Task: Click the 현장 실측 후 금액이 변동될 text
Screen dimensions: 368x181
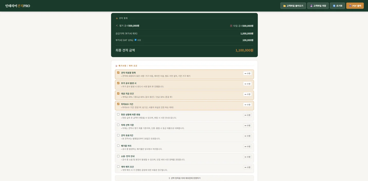Action: click(x=149, y=118)
